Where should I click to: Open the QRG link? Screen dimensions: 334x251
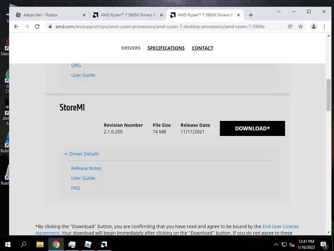[76, 65]
